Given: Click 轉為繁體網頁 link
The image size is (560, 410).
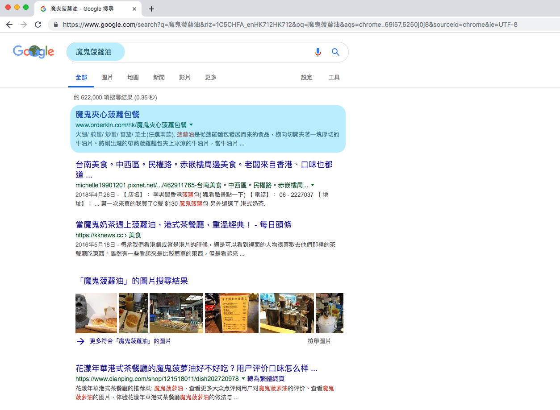Looking at the screenshot, I should pyautogui.click(x=266, y=379).
